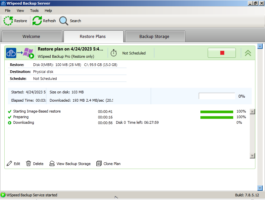Screen dimensions: 265x200
Task: Click the Clone Plan link
Action: (112, 164)
